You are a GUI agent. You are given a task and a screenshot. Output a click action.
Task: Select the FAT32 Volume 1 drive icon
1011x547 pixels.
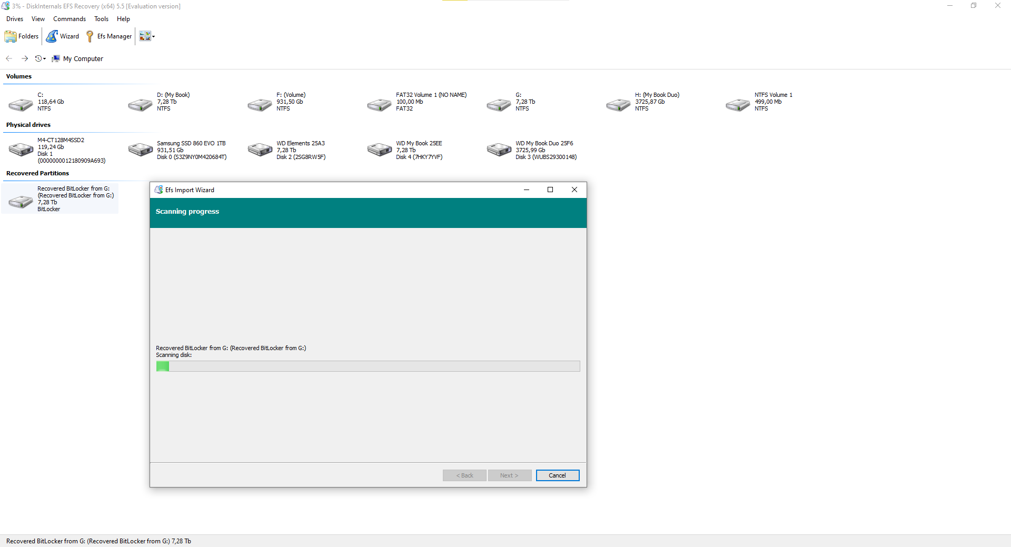(380, 105)
